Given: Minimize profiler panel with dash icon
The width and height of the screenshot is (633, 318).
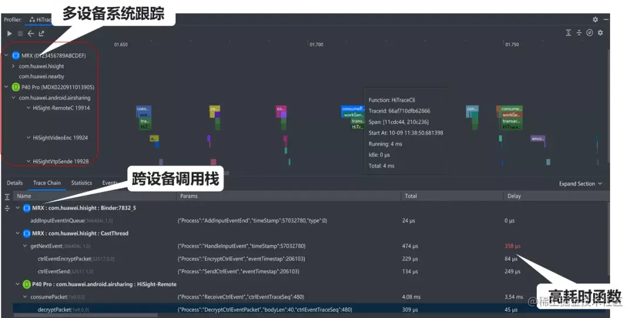Looking at the screenshot, I should click(606, 19).
